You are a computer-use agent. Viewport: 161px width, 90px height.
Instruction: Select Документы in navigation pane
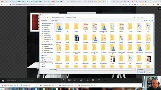point(47,29)
